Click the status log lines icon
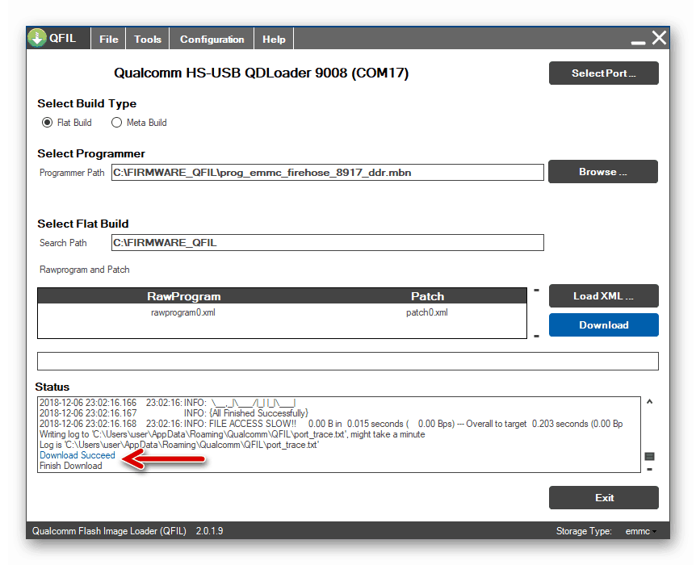 click(x=649, y=456)
